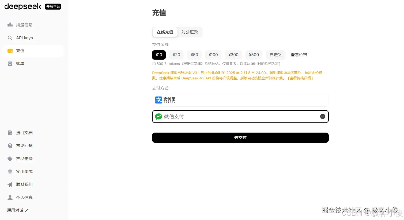The height and width of the screenshot is (220, 404).
Task: Click the price tag icon beside 产品定价
Action: pos(10,159)
